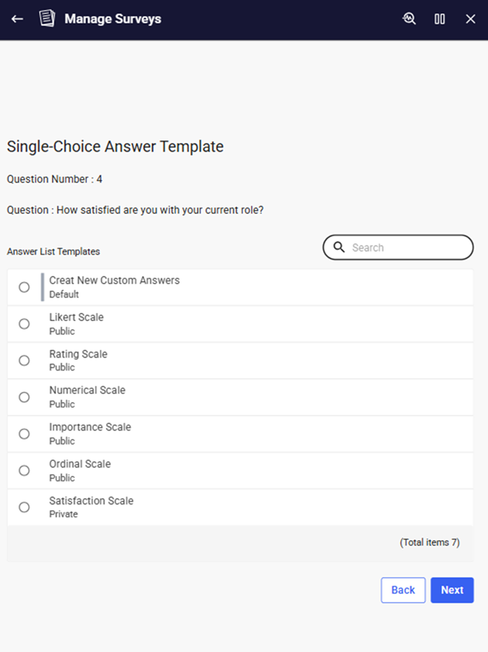Select the Rating Scale radio button
Viewport: 488px width, 652px height.
(x=24, y=360)
